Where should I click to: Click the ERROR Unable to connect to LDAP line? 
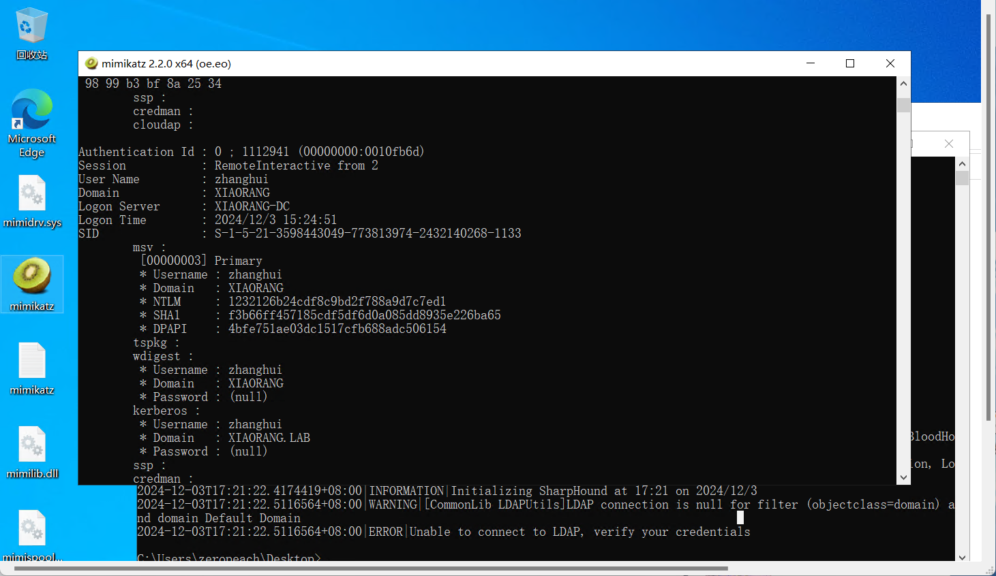click(x=444, y=532)
